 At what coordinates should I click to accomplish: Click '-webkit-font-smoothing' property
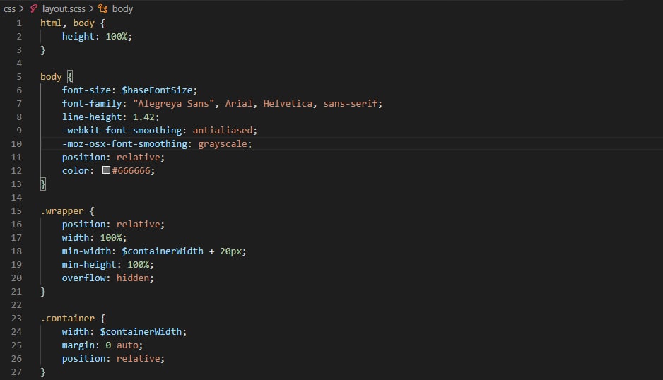coord(122,131)
